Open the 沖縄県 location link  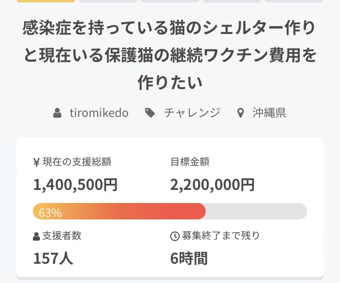[x=269, y=113]
